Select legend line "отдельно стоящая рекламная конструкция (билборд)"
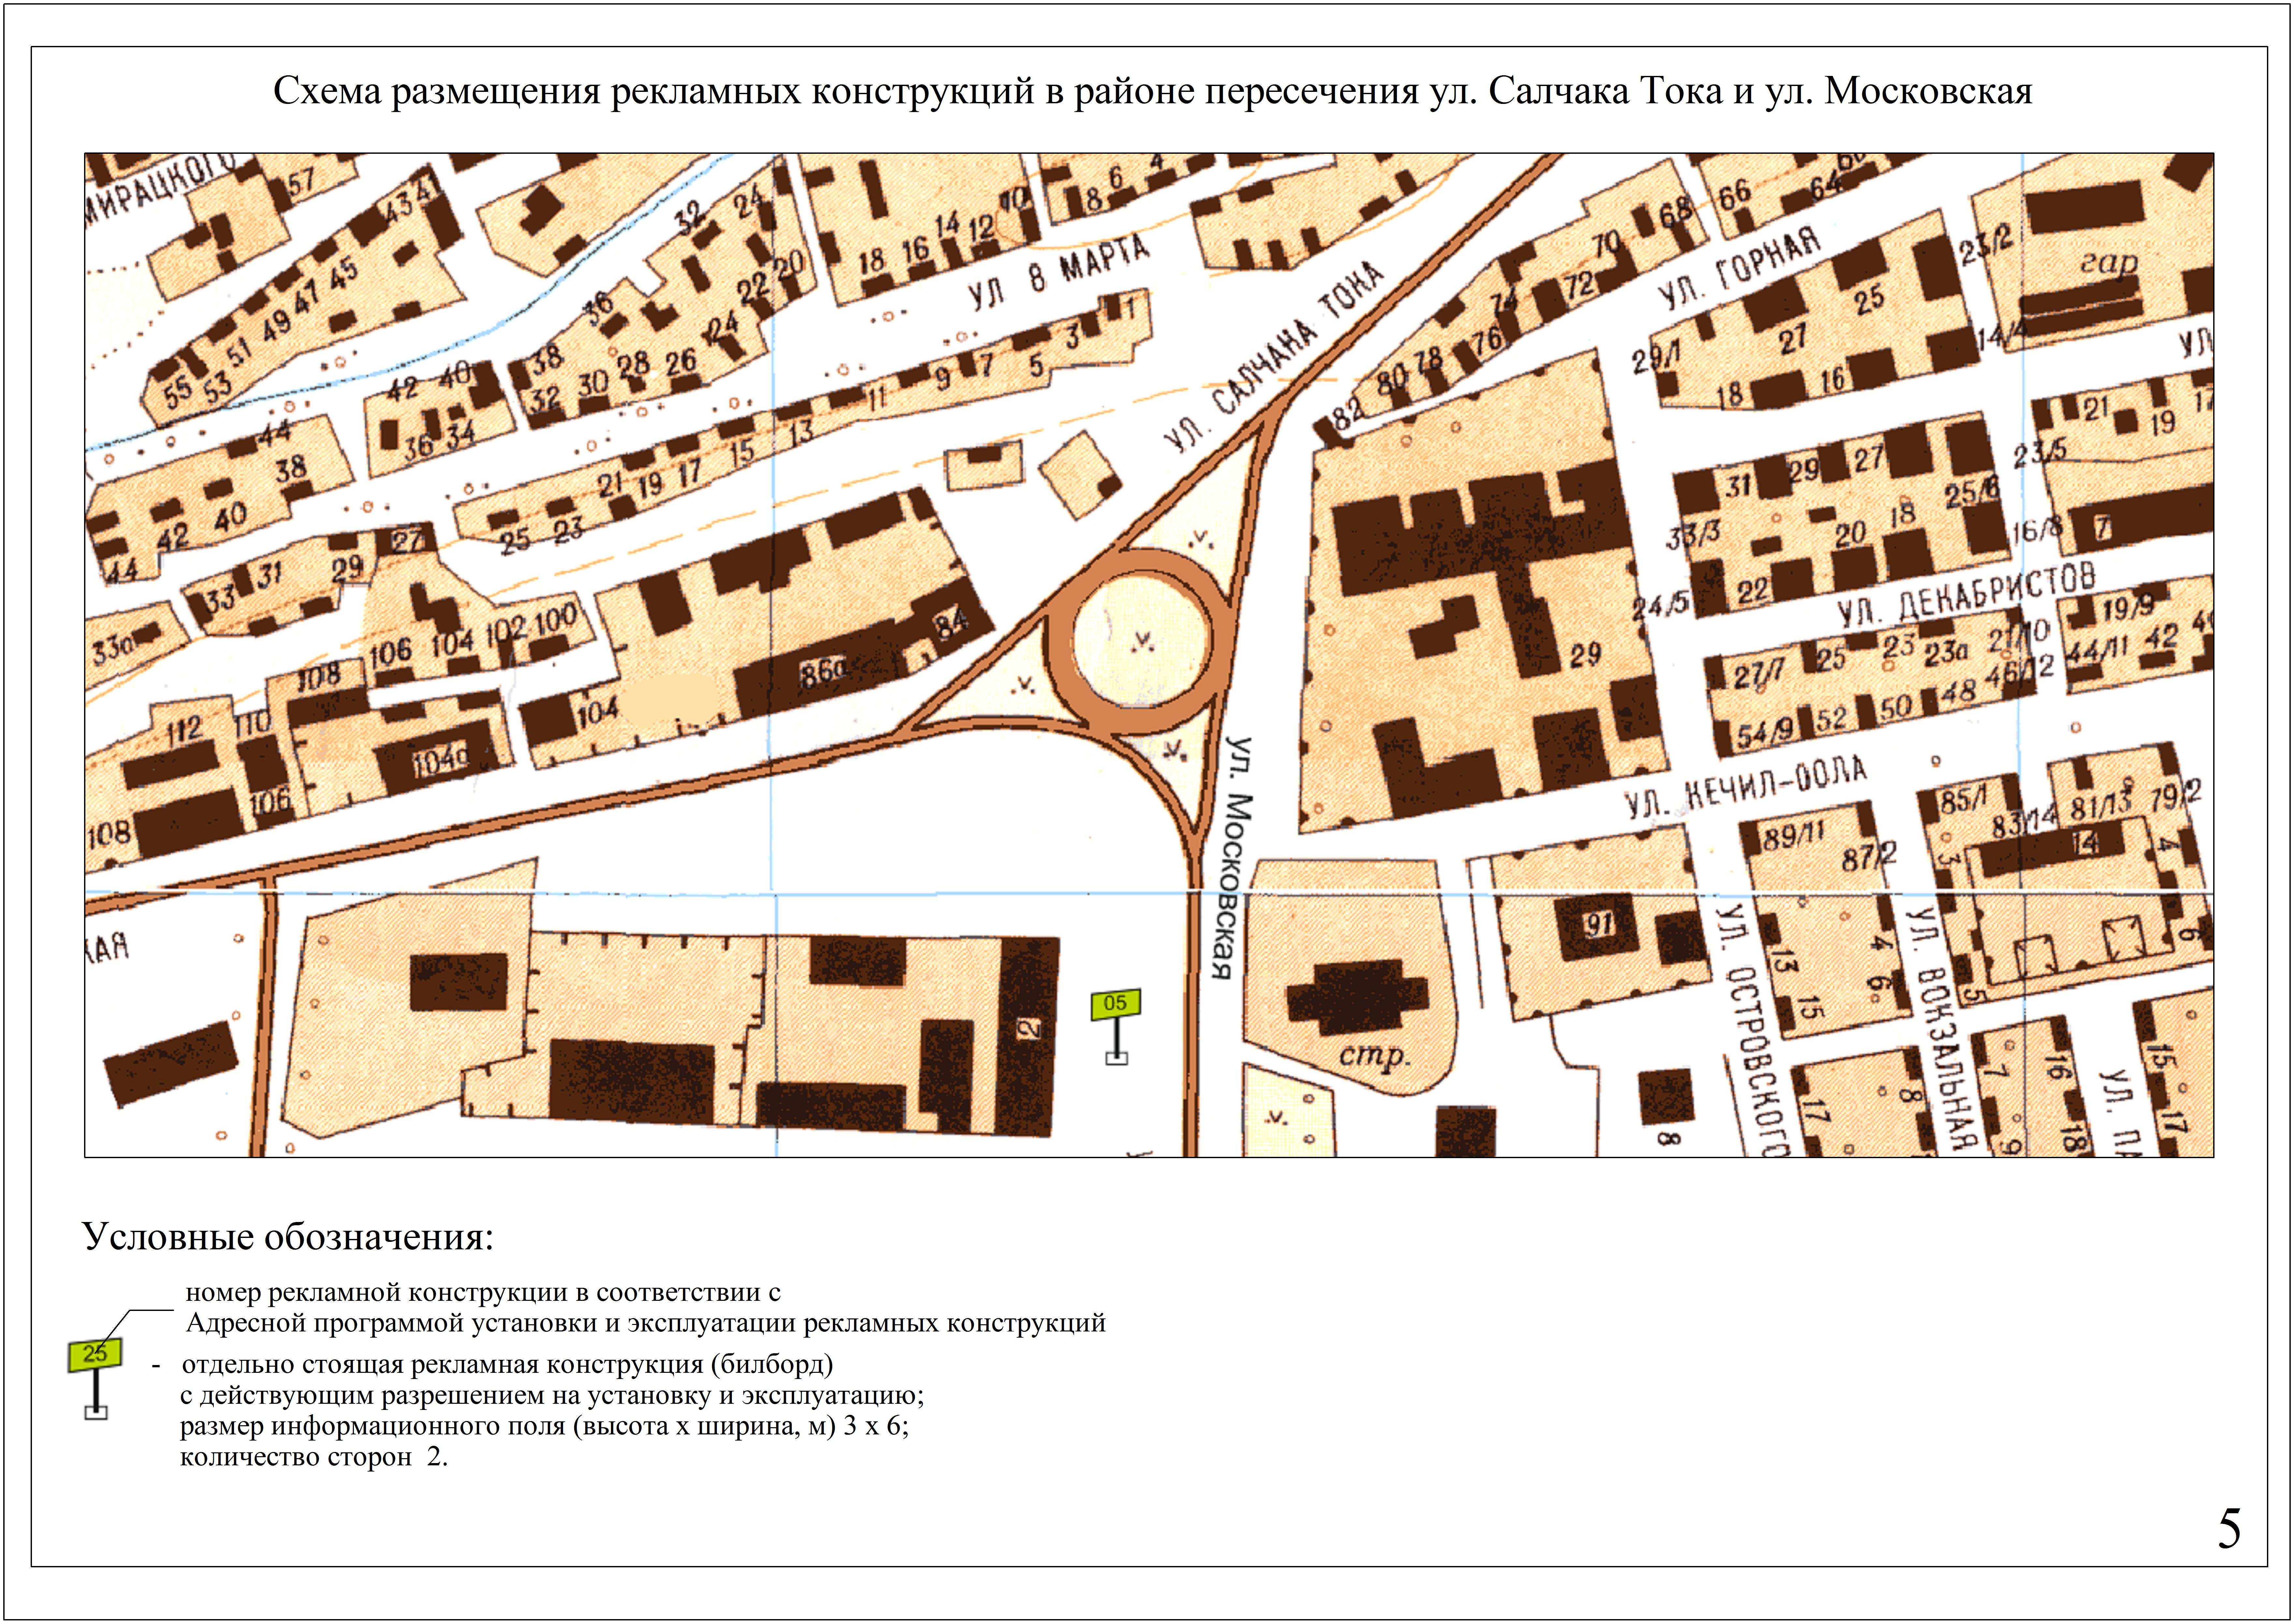The image size is (2294, 1624). click(507, 1365)
